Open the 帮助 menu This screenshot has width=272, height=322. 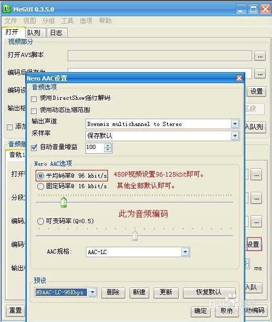(105, 21)
